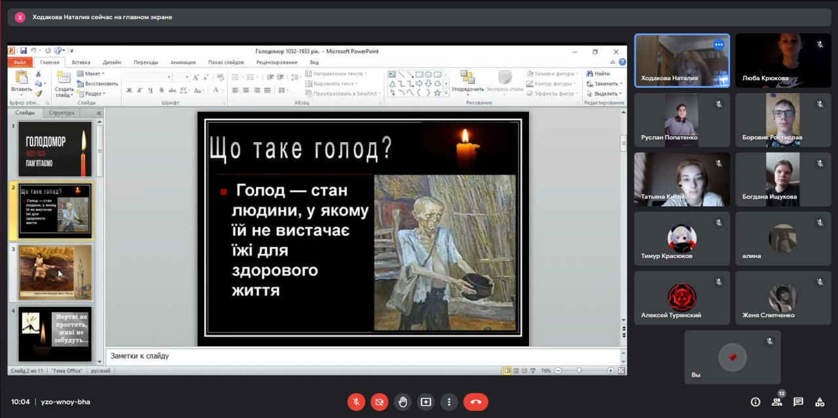Switch to the Дизайн ribbon tab
The width and height of the screenshot is (838, 418).
tap(111, 62)
